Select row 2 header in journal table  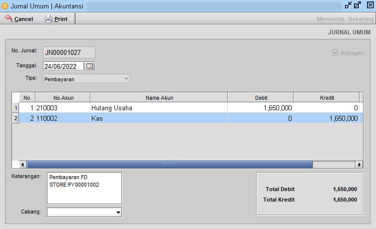15,118
